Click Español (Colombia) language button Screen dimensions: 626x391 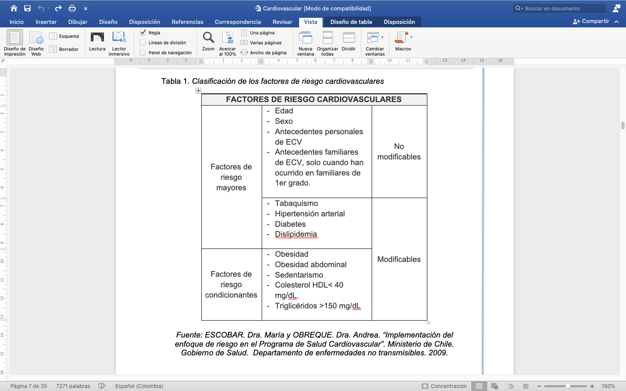tap(139, 386)
